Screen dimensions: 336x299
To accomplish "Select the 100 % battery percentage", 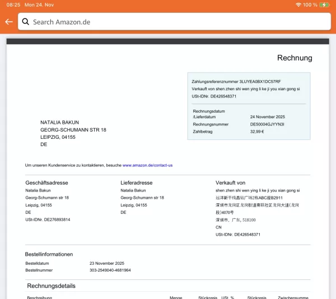I will click(x=310, y=4).
